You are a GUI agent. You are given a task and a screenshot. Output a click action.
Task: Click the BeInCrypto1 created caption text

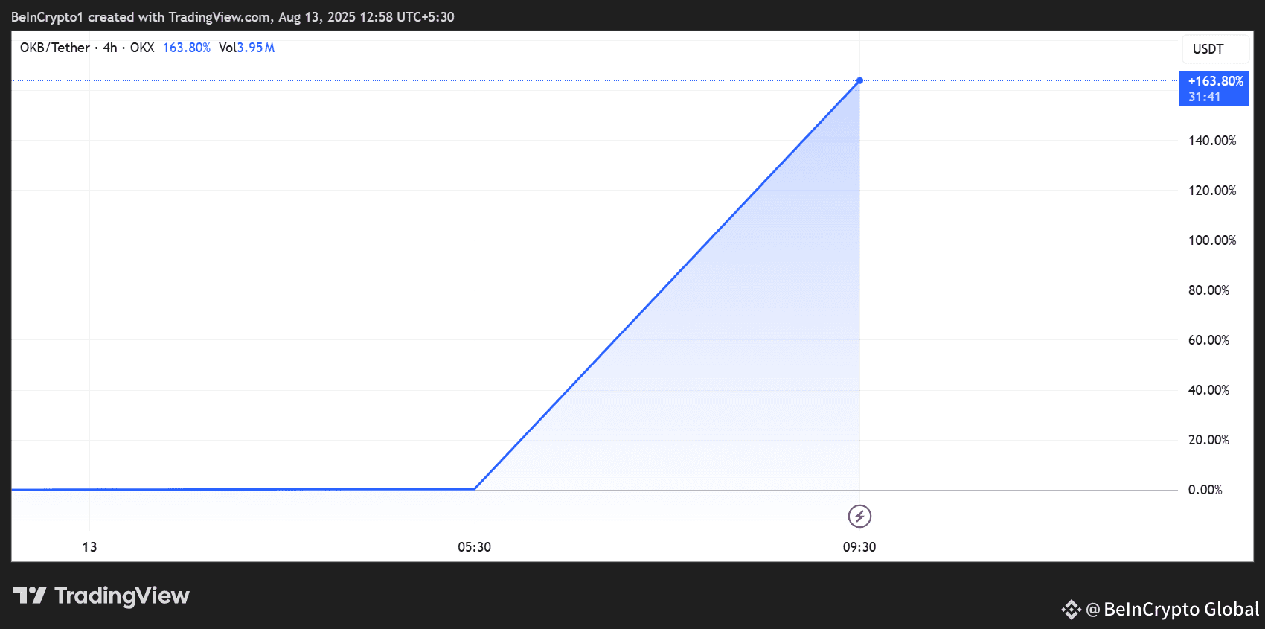click(x=233, y=17)
